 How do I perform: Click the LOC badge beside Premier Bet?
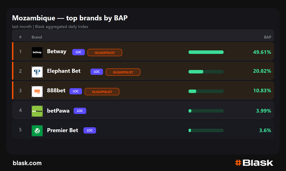(x=90, y=130)
